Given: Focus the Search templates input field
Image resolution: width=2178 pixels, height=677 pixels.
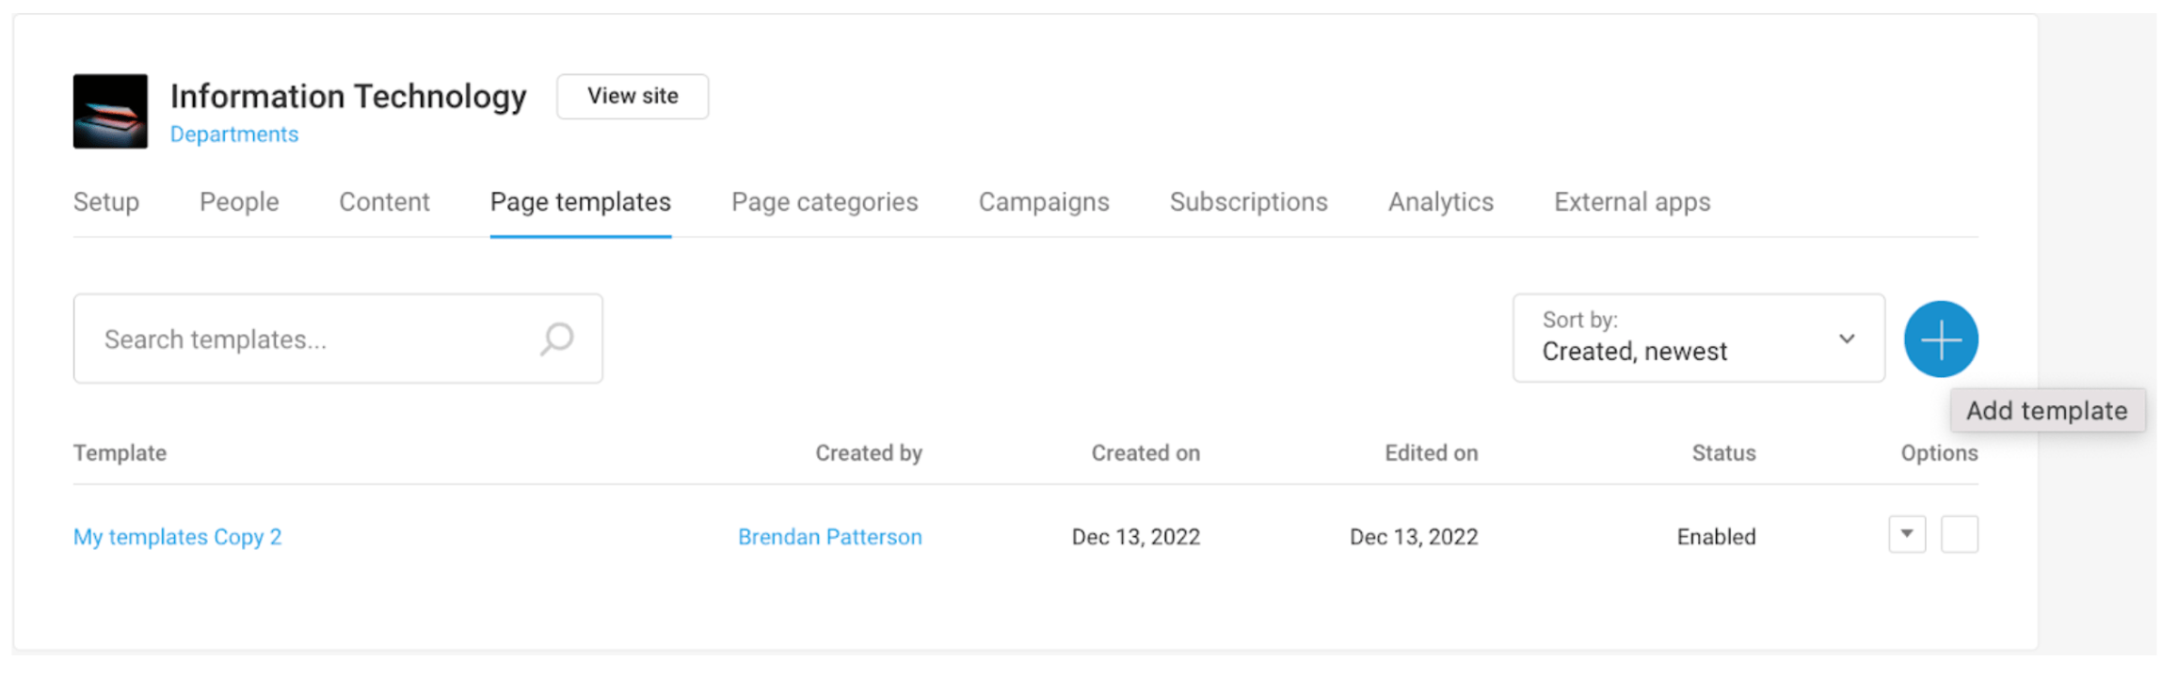Looking at the screenshot, I should pos(311,339).
